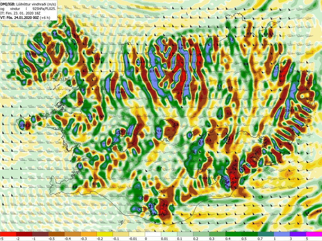Screen dimensions: 322x241
Task: Click the init time 'IT: Fim. 23. 01. 2020 18Z'
Action: tap(20, 13)
